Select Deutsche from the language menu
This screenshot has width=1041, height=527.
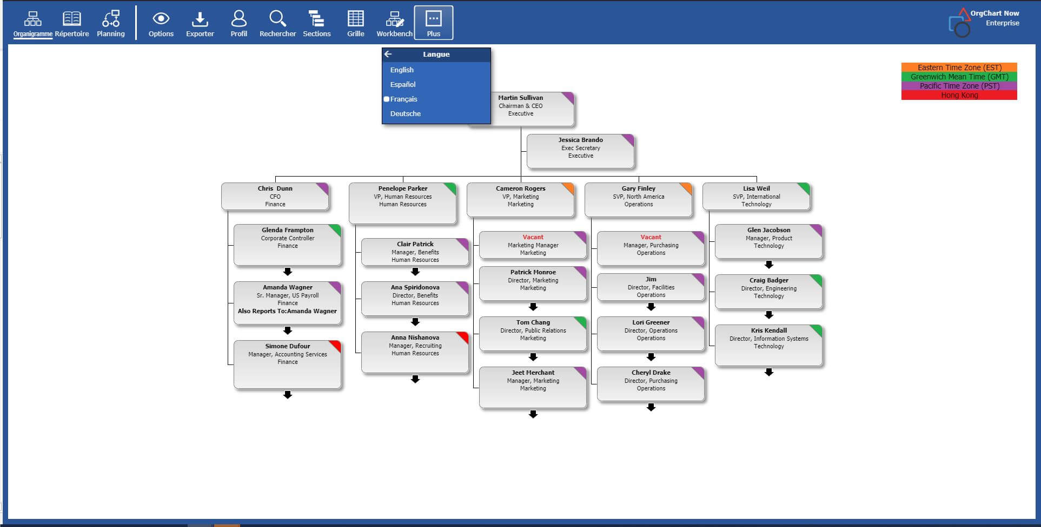(x=405, y=114)
